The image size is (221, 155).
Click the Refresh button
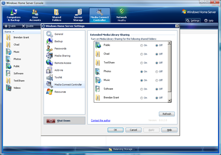[x=167, y=114]
